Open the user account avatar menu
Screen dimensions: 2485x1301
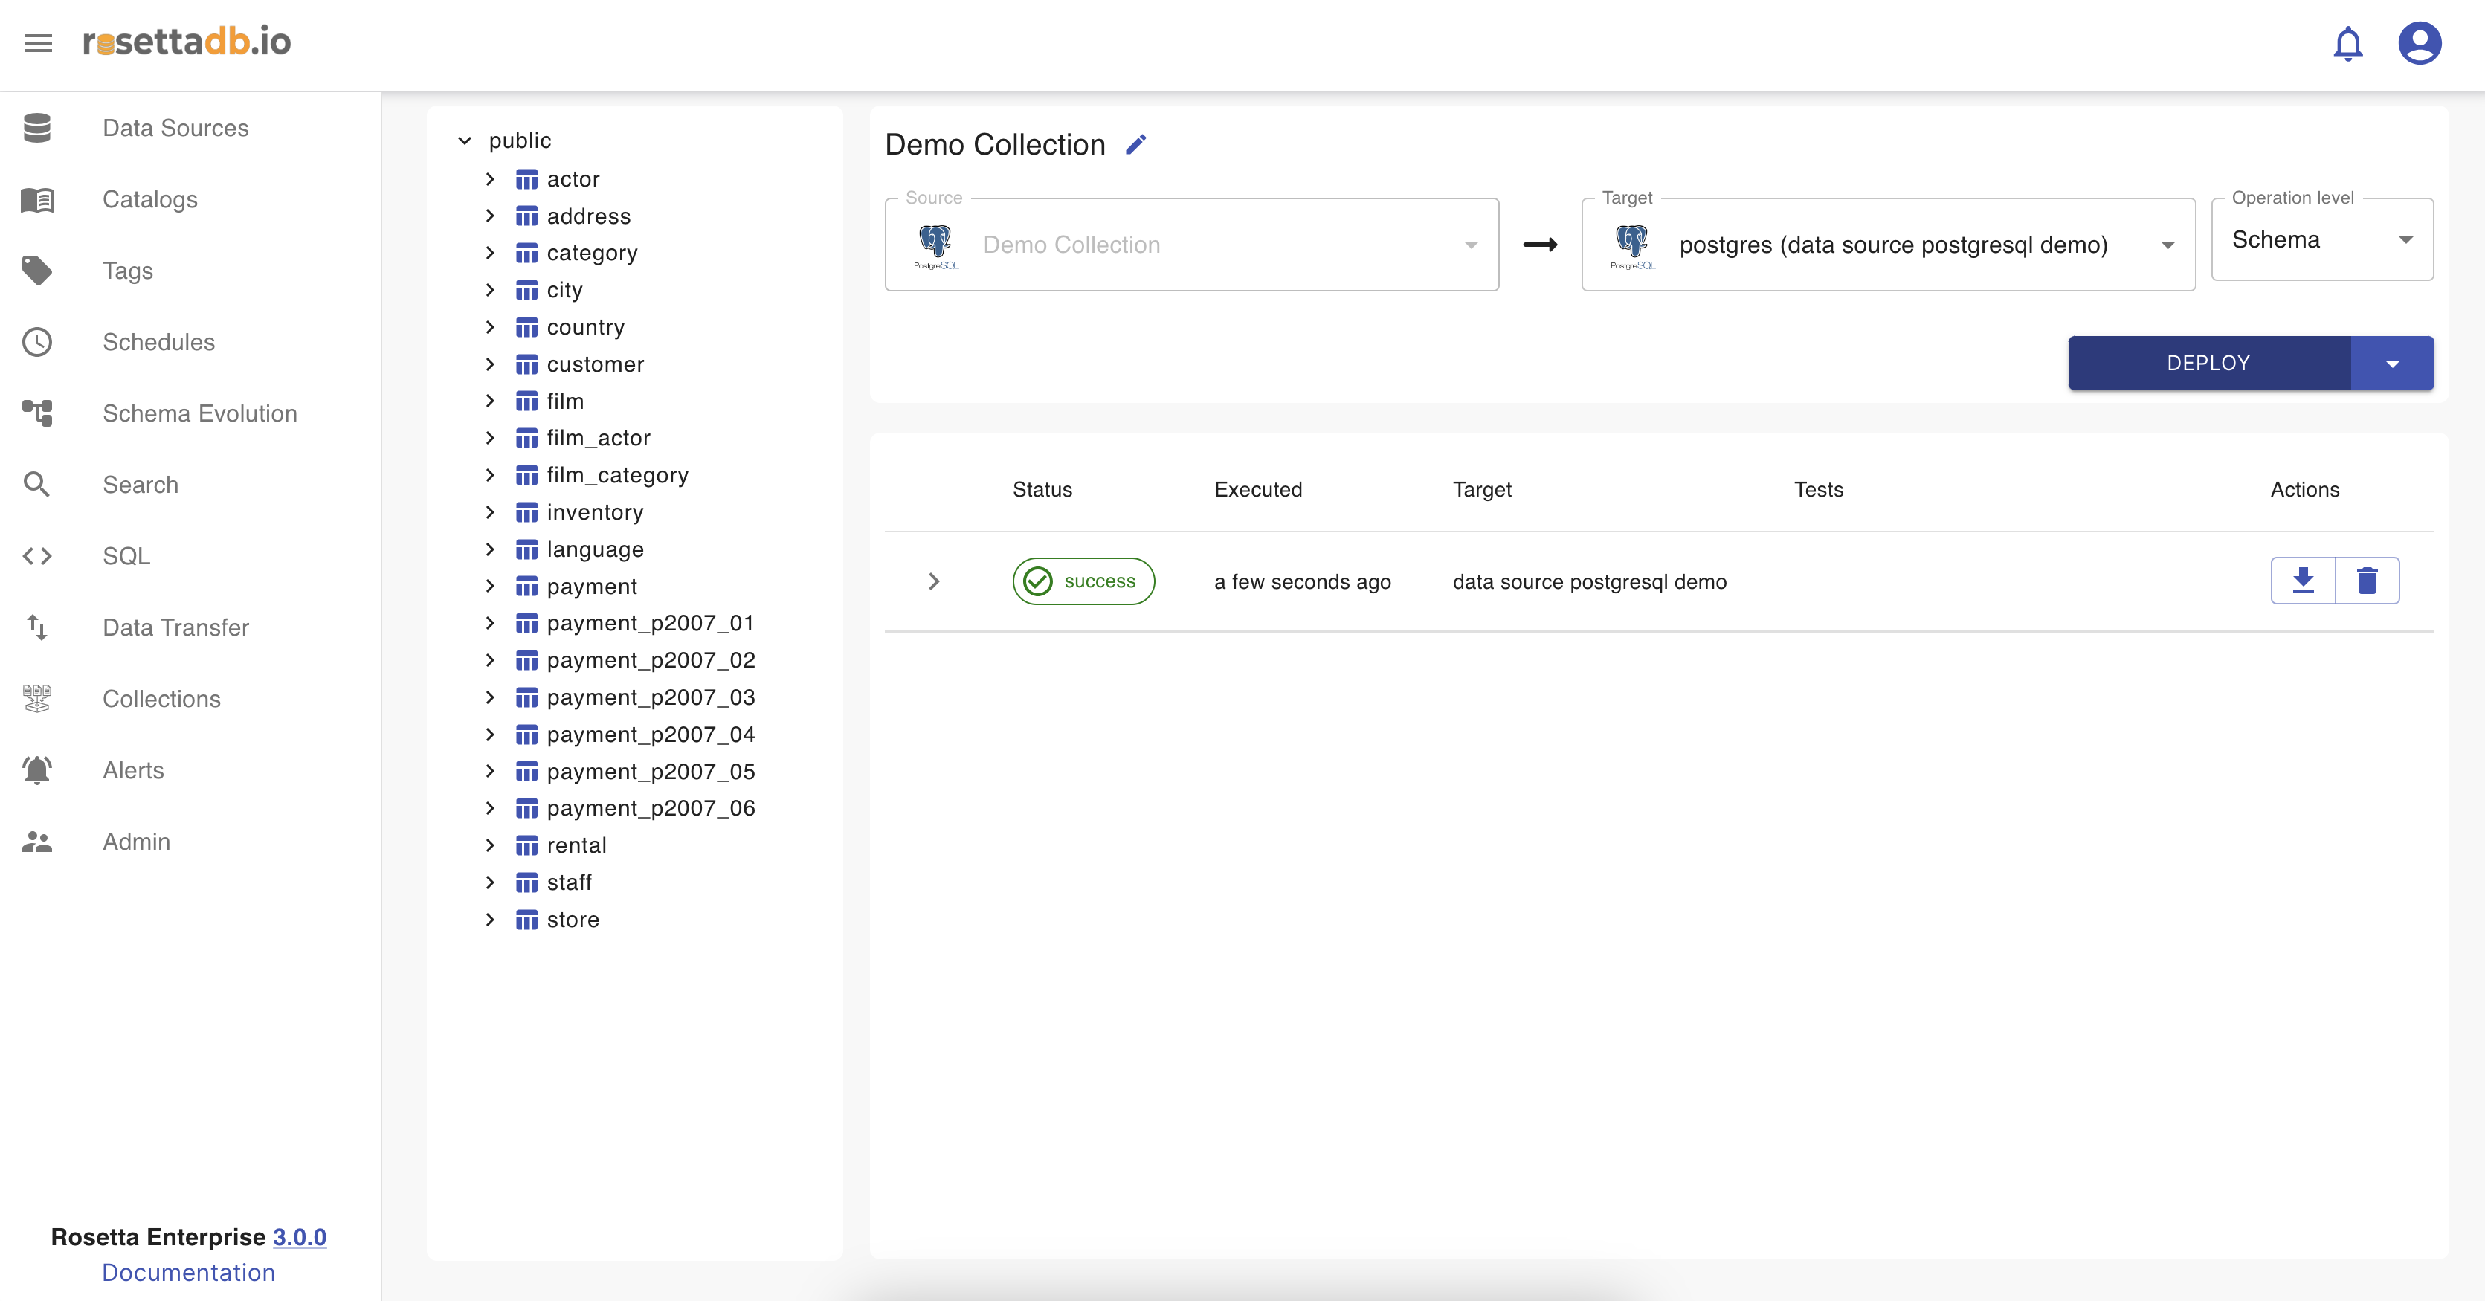point(2418,43)
